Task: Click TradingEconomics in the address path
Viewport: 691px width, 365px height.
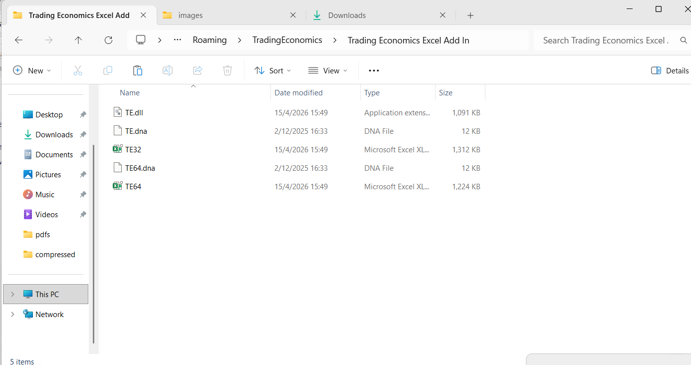Action: click(x=287, y=40)
